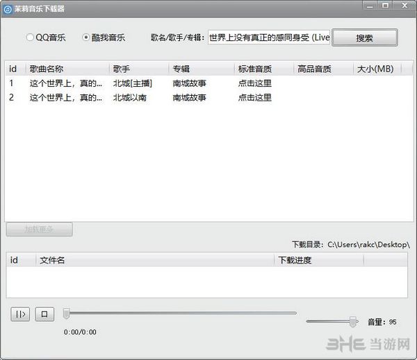
Task: Click 点击这里 link in row 1
Action: (x=255, y=83)
